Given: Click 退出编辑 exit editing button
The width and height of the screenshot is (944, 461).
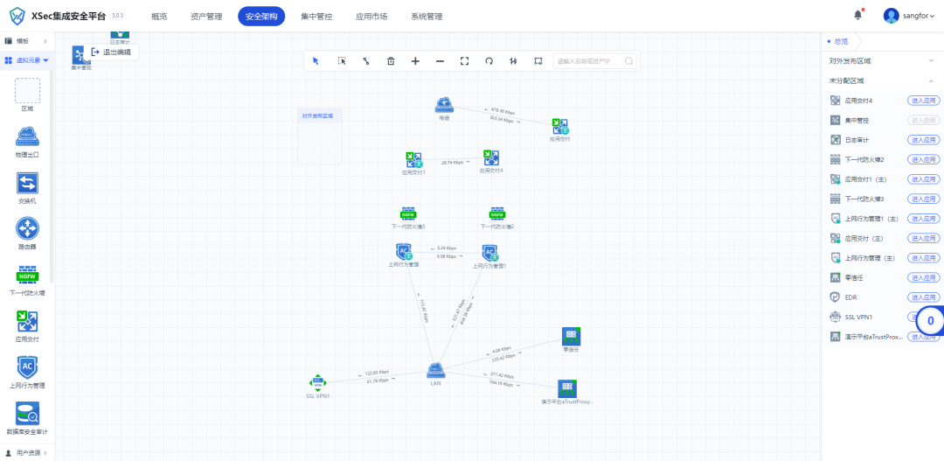Looking at the screenshot, I should [x=112, y=52].
